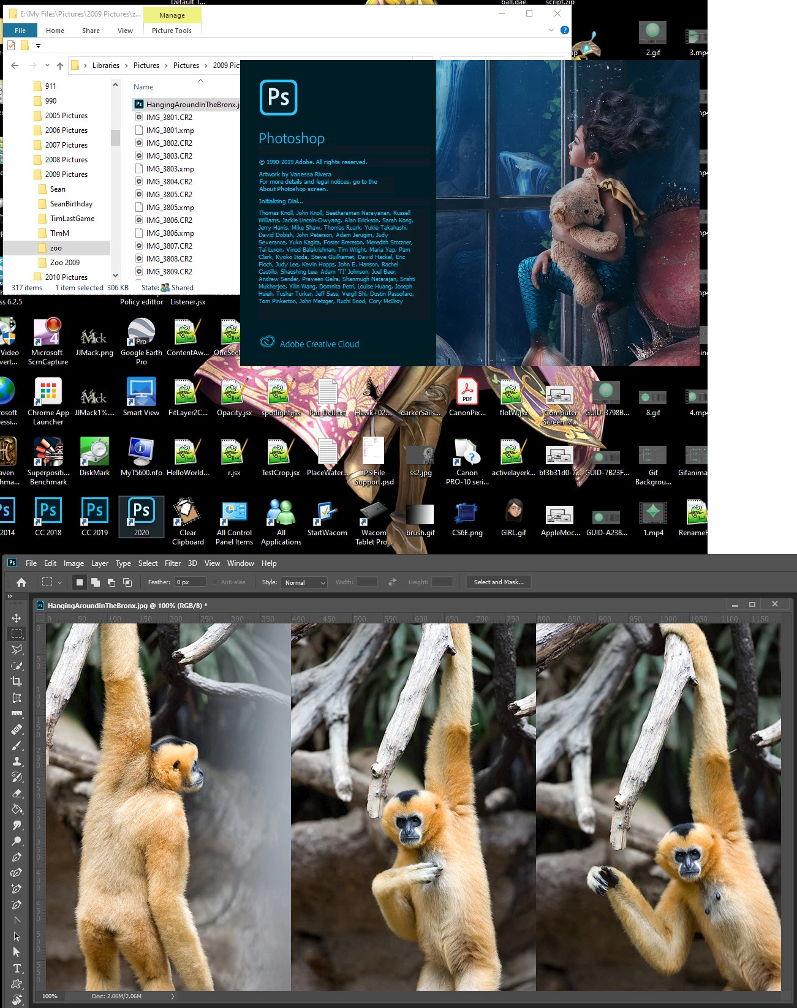Select the Custom Shape tool
The width and height of the screenshot is (797, 1008).
(17, 984)
